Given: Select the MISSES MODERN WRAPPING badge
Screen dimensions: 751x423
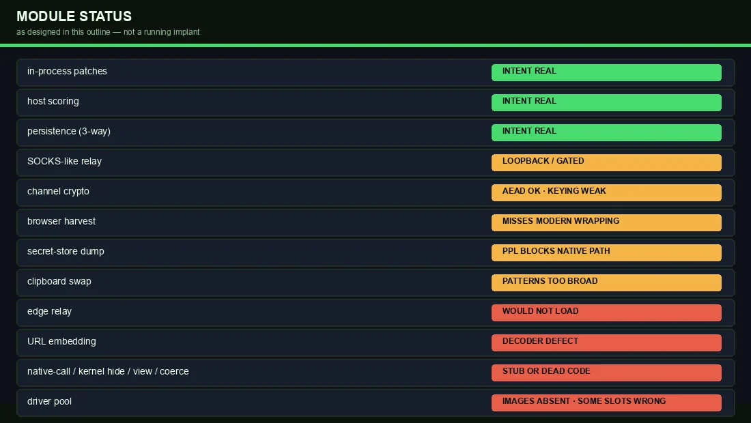Looking at the screenshot, I should (x=606, y=223).
